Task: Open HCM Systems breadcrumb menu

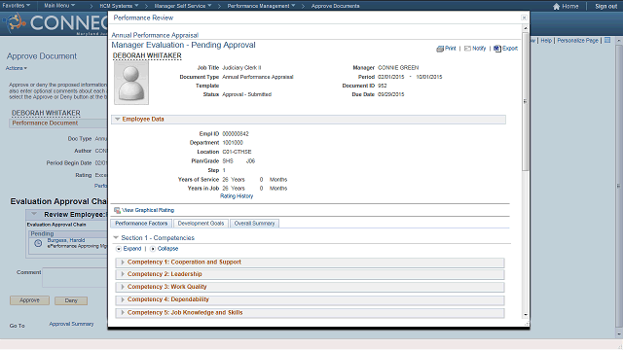Action: (x=119, y=6)
